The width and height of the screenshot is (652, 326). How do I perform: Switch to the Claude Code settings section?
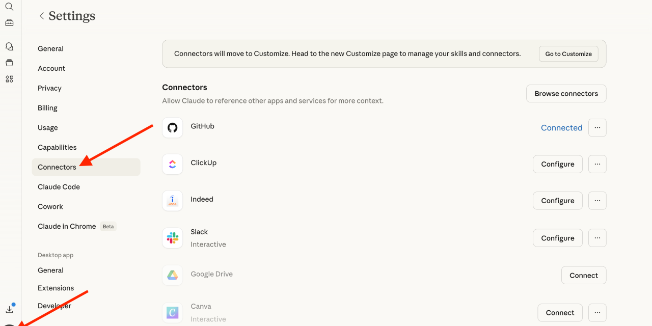pyautogui.click(x=59, y=187)
